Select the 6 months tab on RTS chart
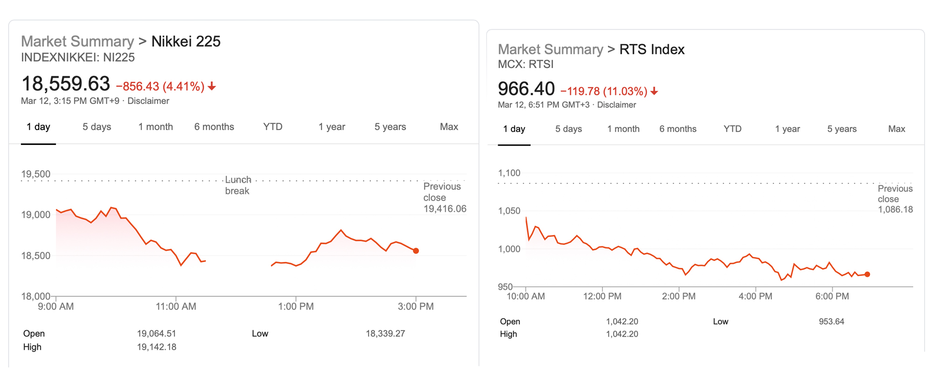This screenshot has width=932, height=373. coord(678,129)
